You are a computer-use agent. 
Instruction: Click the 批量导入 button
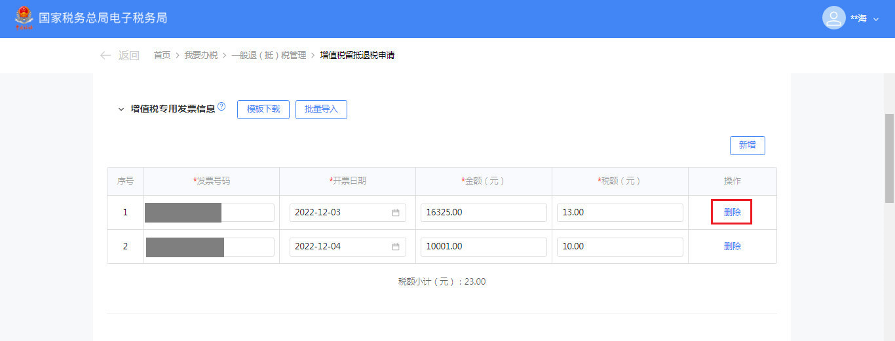[321, 109]
